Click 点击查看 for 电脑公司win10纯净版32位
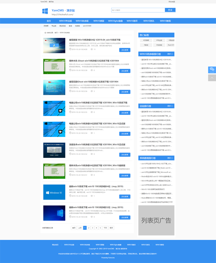 pyautogui.click(x=125, y=113)
